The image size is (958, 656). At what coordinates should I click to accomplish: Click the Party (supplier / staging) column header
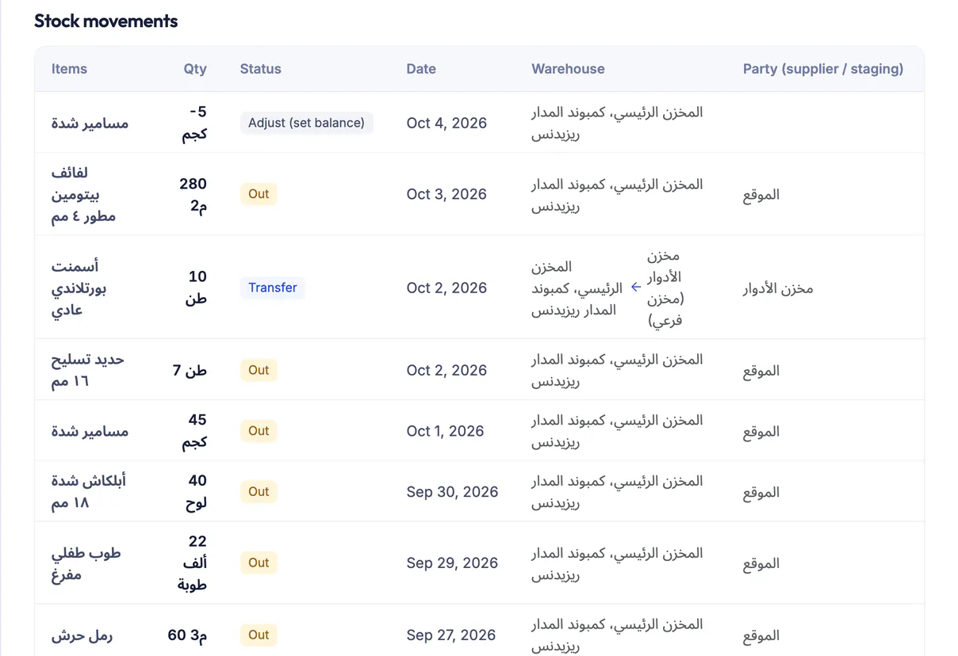(823, 69)
